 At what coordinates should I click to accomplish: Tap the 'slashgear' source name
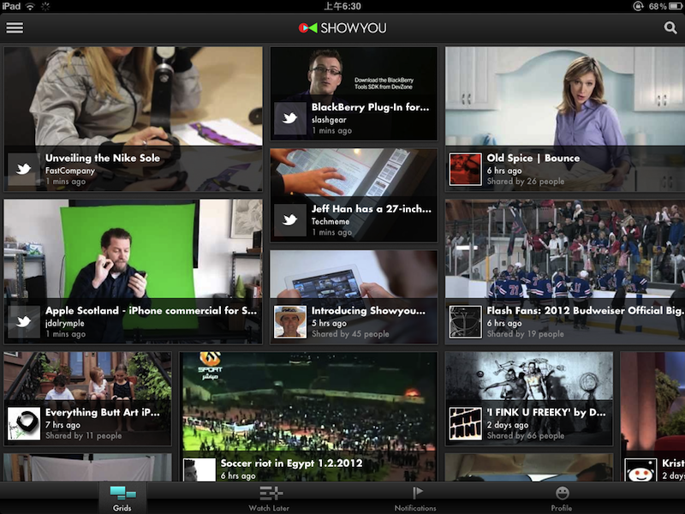click(329, 120)
